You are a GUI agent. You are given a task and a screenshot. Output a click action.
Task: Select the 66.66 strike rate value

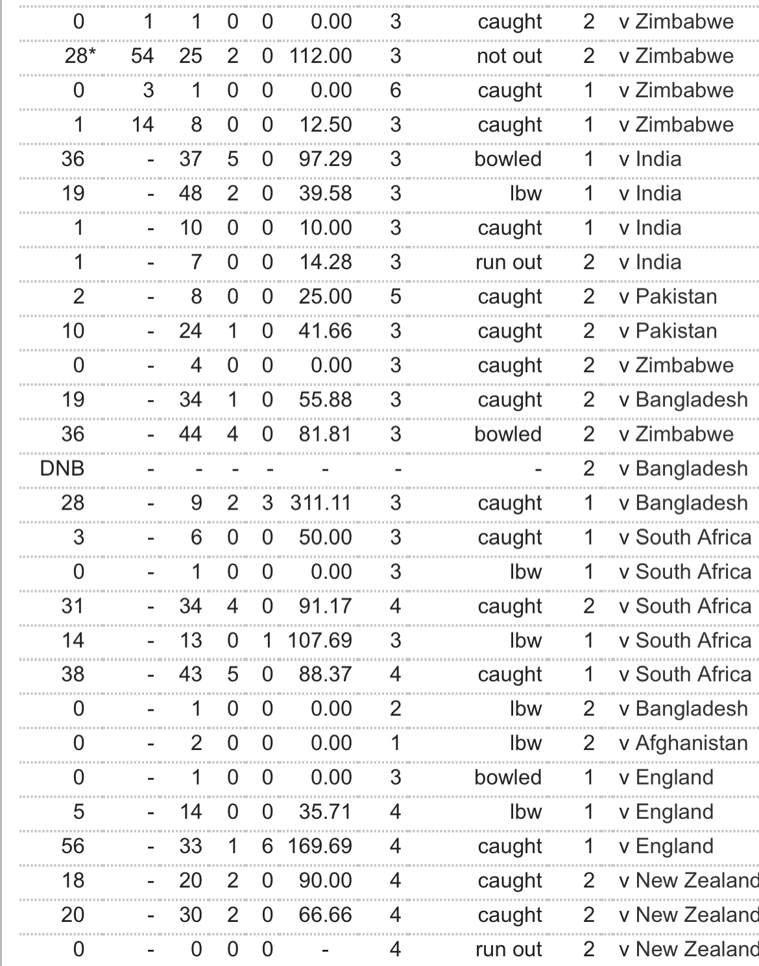(x=325, y=915)
